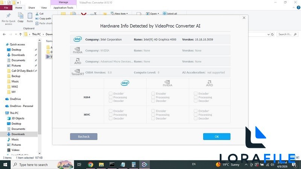301x169 pixels.
Task: Open the address bar history dropdown
Action: click(268, 34)
